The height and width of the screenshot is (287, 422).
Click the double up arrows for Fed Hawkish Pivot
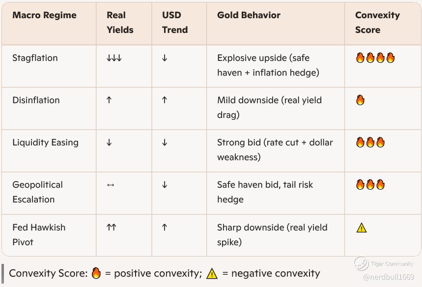[x=112, y=227]
